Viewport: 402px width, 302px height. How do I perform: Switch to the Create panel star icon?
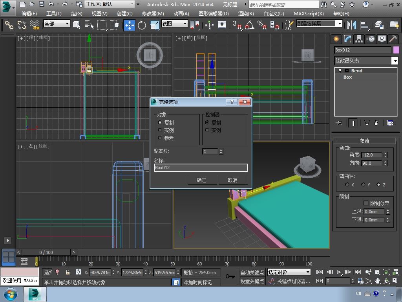[x=336, y=39]
